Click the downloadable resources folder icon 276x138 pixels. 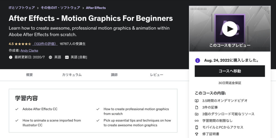[196, 114]
